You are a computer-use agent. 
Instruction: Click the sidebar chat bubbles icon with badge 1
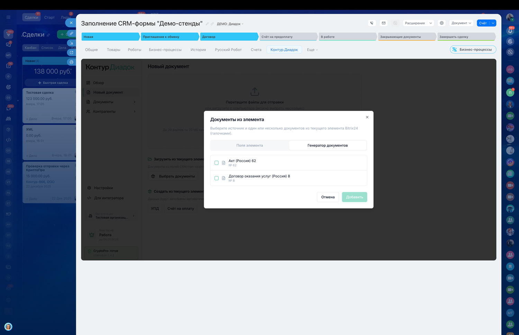coord(8,45)
